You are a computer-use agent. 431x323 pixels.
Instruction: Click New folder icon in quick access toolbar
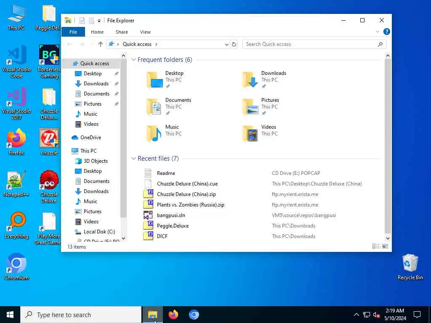91,20
